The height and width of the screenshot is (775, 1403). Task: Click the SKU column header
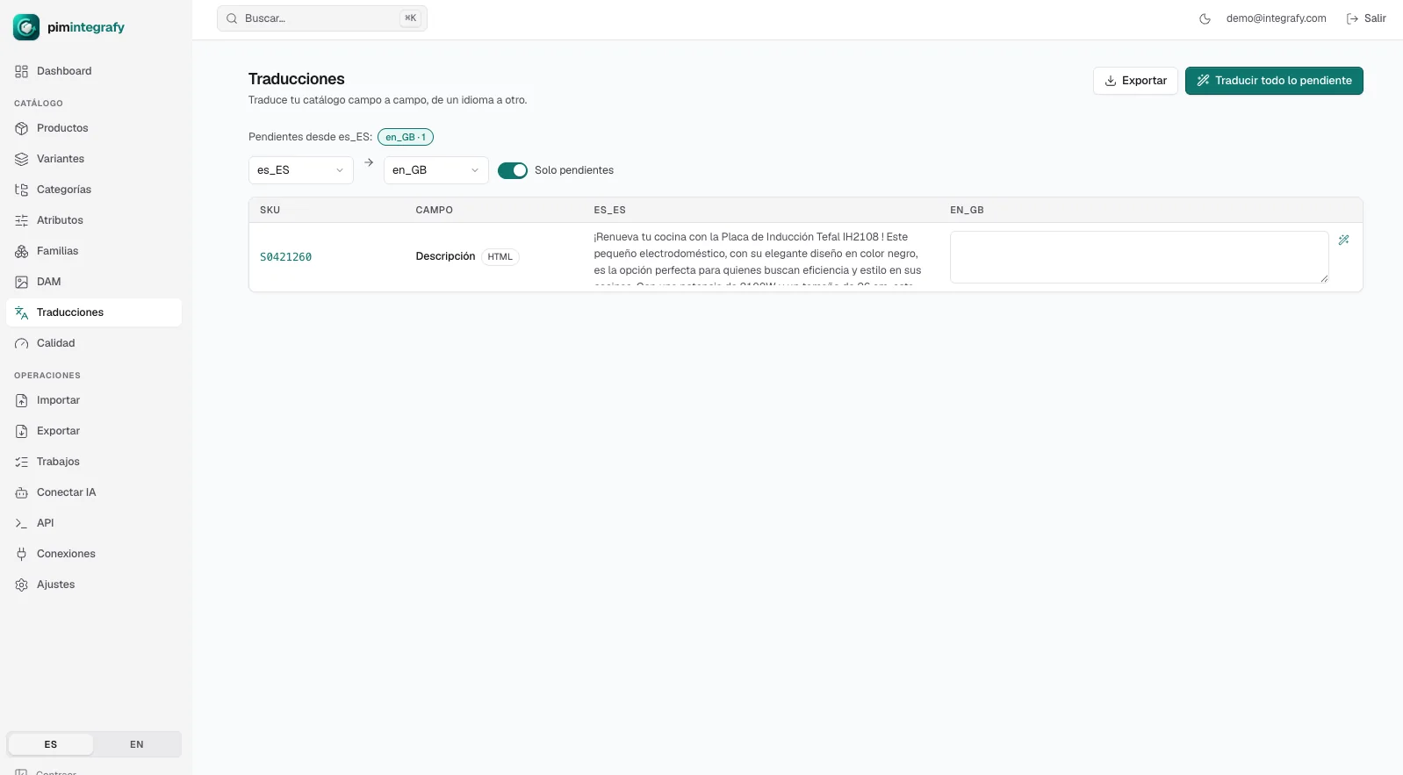click(x=270, y=211)
